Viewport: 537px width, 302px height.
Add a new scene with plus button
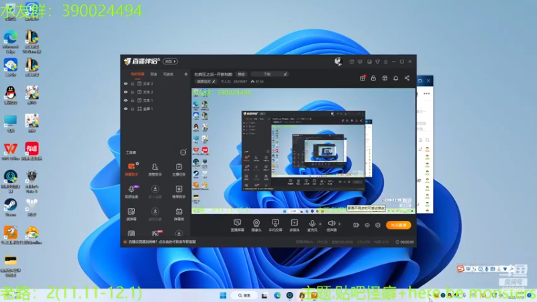coord(186,74)
